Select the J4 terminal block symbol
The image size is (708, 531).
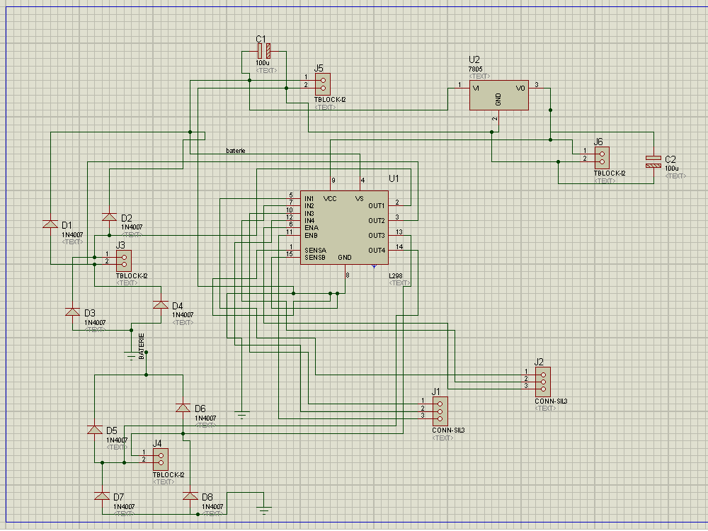[x=161, y=459]
